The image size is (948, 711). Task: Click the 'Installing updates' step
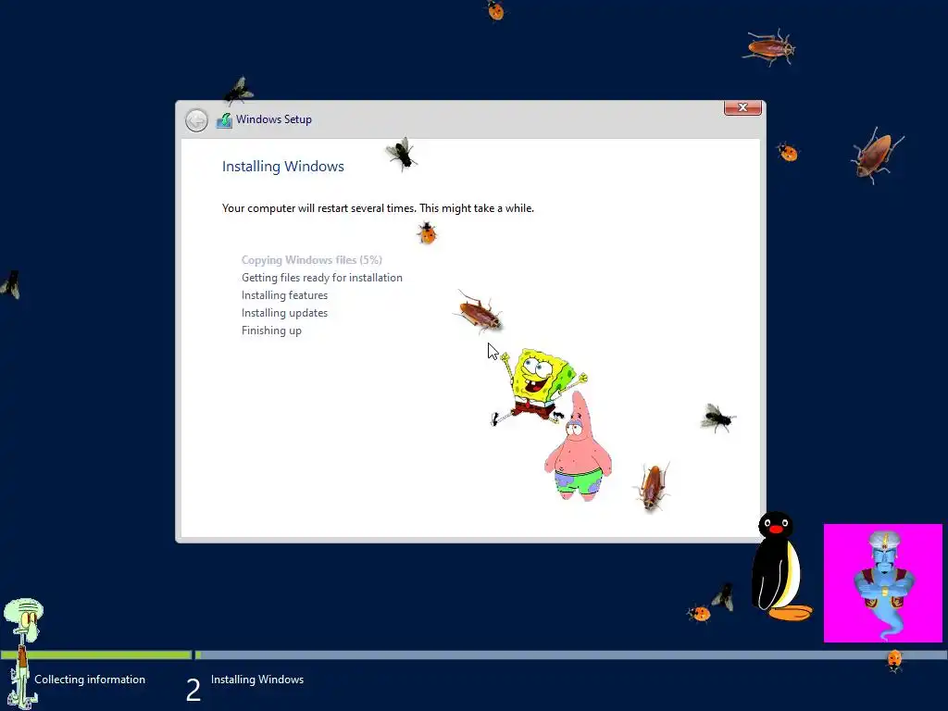(284, 313)
